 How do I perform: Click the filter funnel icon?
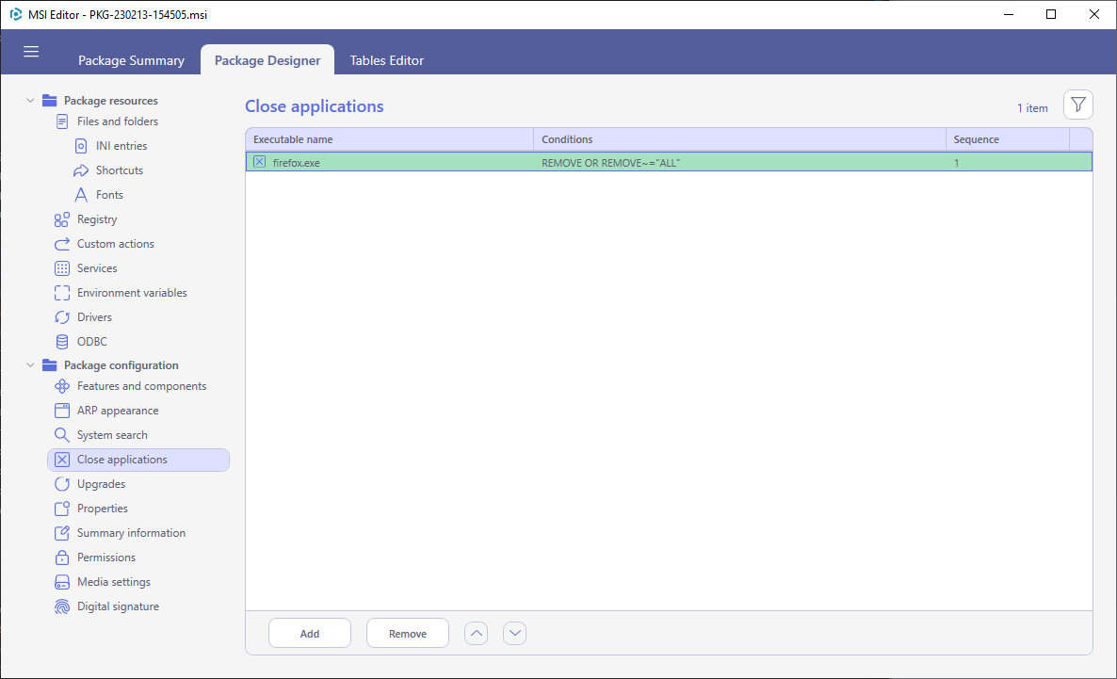click(x=1077, y=105)
